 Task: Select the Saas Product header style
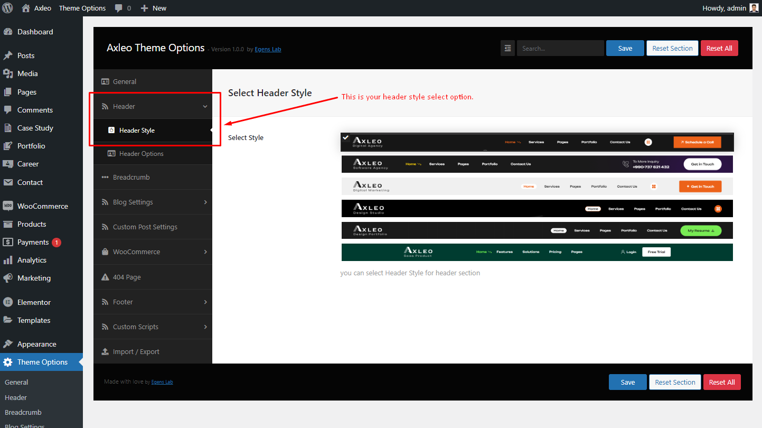(x=537, y=252)
